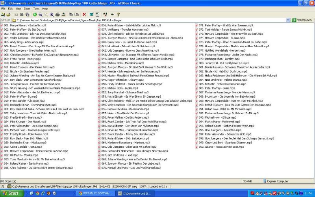This screenshot has height=197, width=315.
Task: Switch to VIRTUAL DJ SOFTWA... taskbar window
Action: coord(96,193)
